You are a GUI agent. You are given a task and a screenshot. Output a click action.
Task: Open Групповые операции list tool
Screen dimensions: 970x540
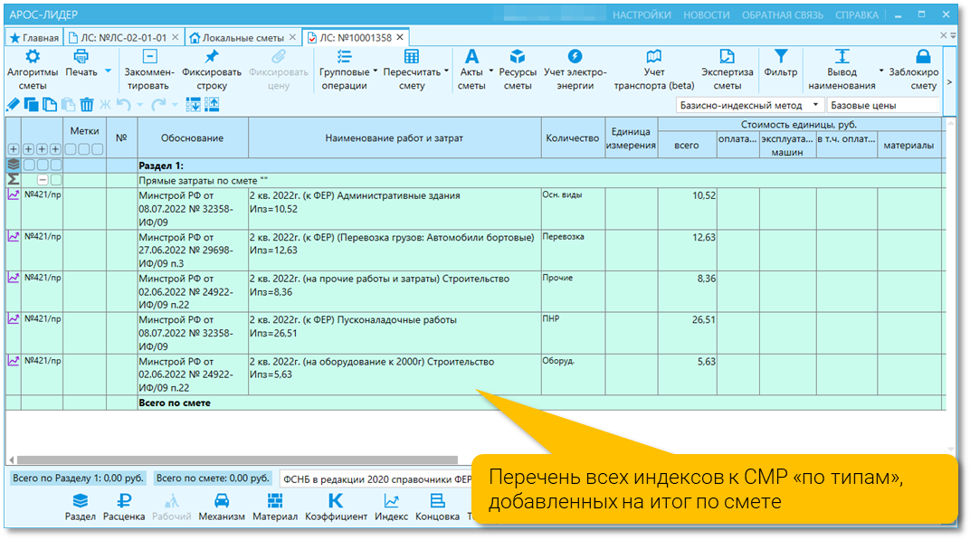coord(344,70)
